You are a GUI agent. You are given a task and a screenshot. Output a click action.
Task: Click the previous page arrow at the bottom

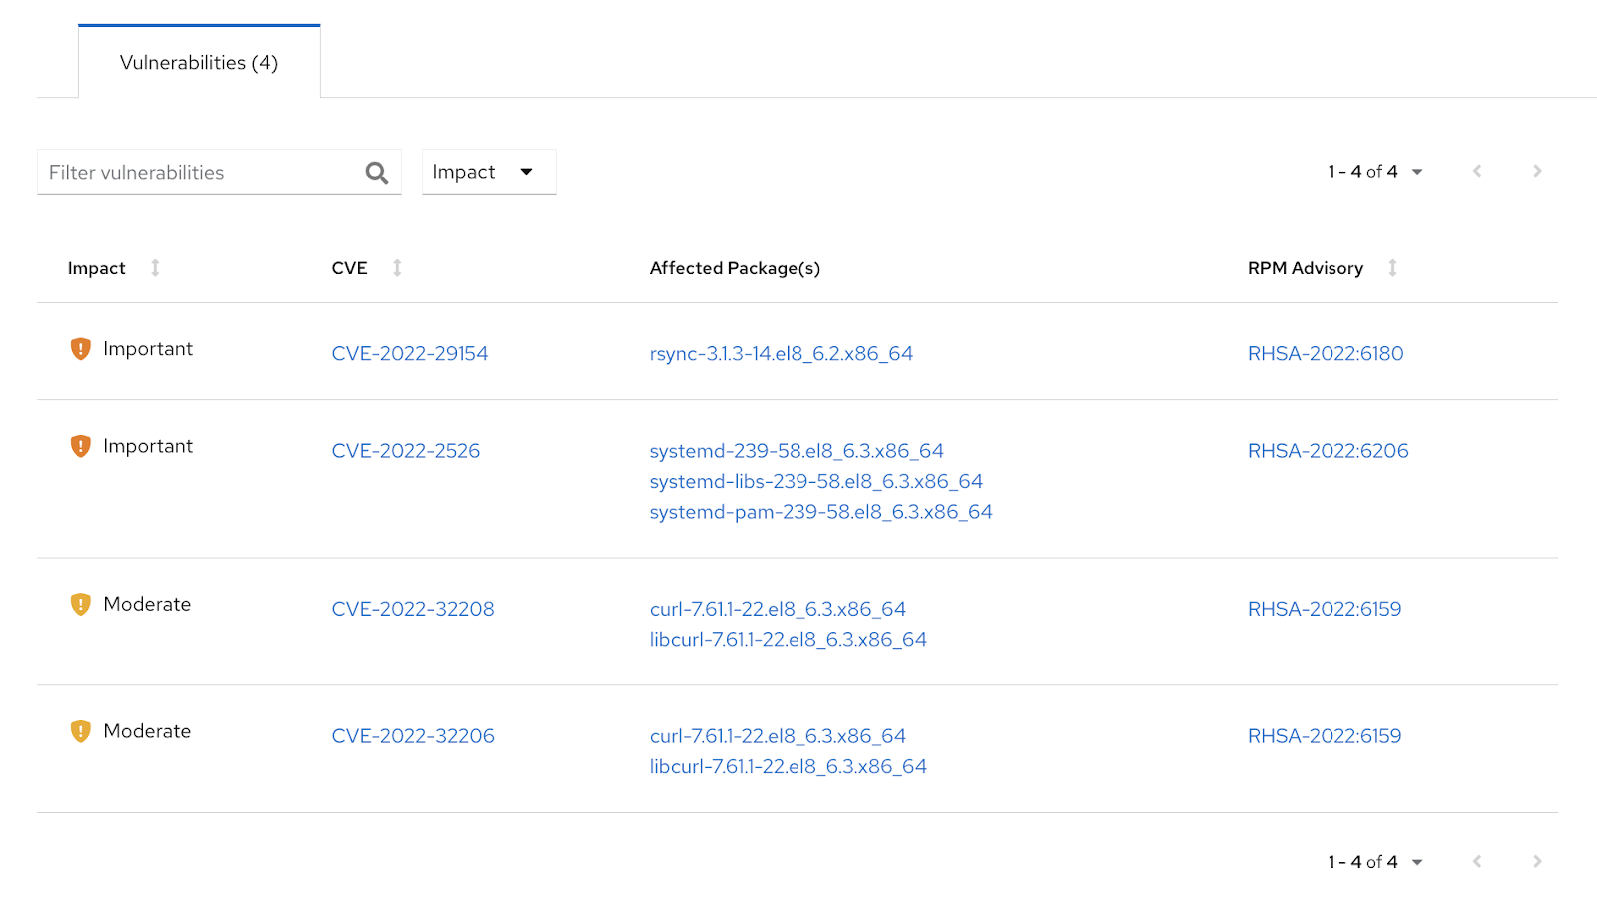coord(1476,861)
